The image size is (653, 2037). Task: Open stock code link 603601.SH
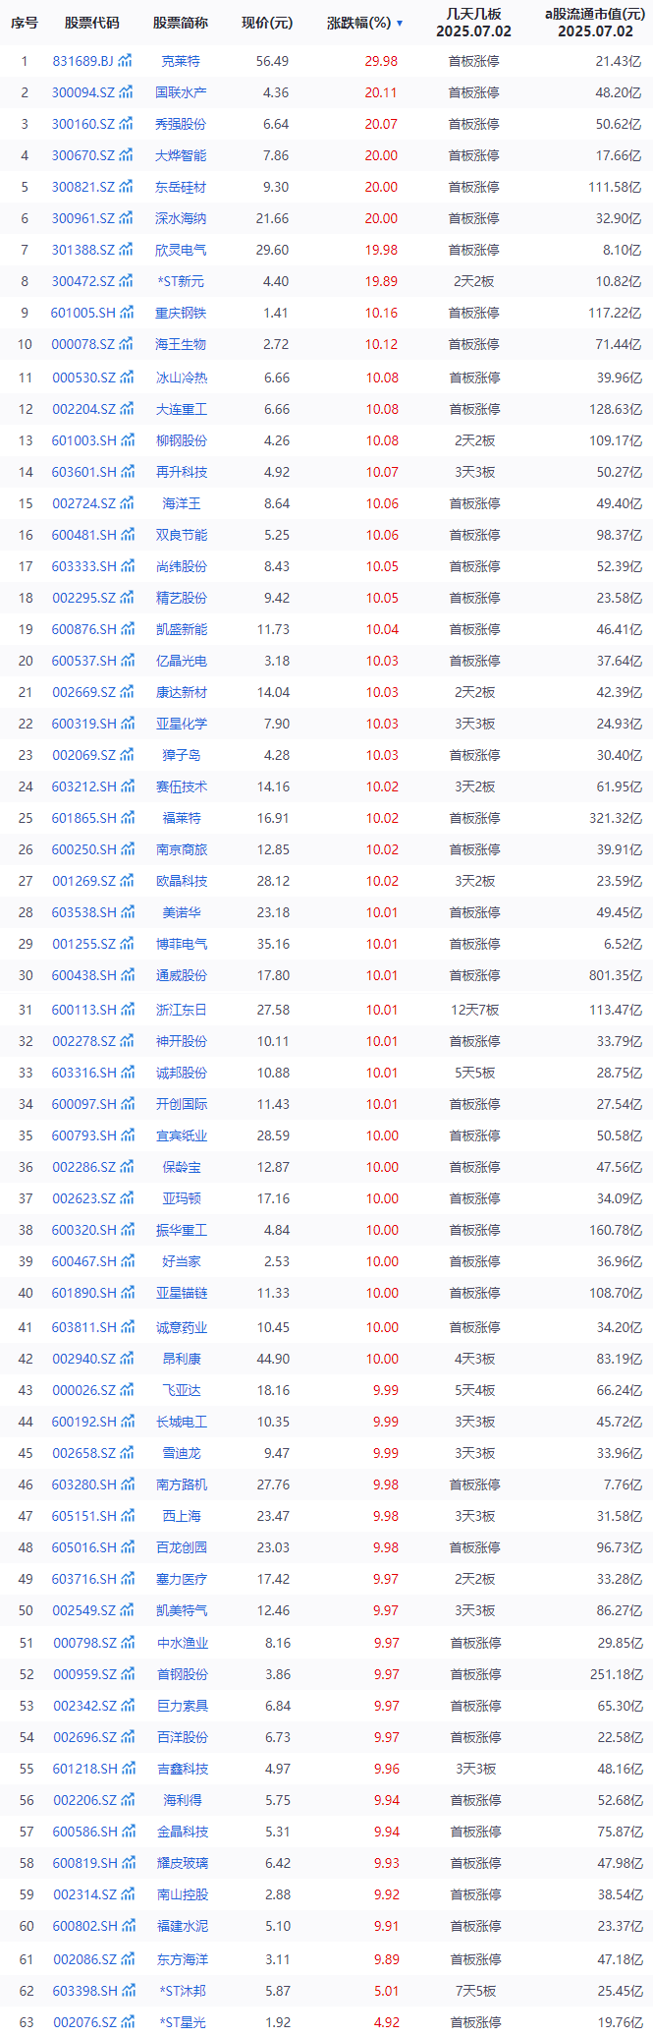[x=83, y=472]
